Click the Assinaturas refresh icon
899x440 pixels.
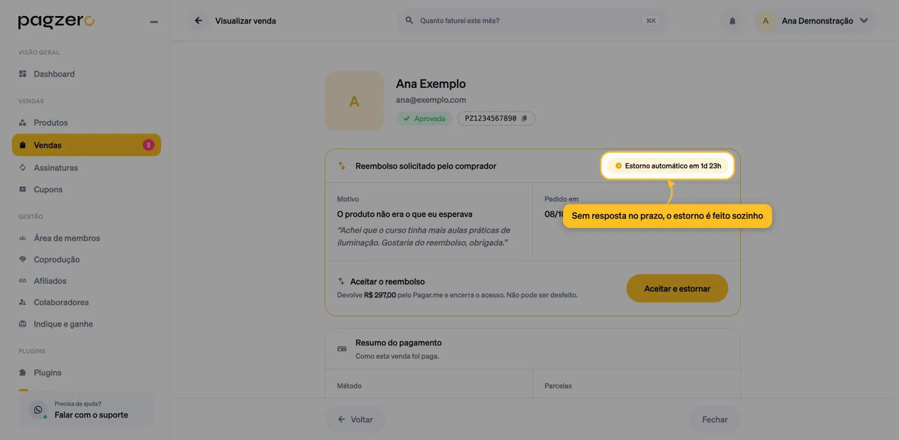click(x=23, y=168)
